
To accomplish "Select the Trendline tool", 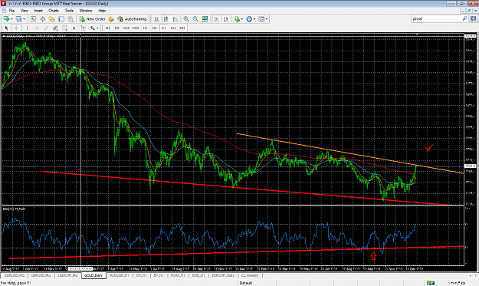I will [46, 28].
